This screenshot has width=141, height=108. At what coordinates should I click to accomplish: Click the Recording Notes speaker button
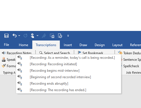pyautogui.click(x=17, y=53)
